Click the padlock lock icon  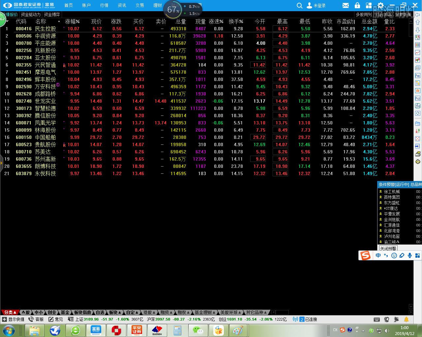click(357, 5)
